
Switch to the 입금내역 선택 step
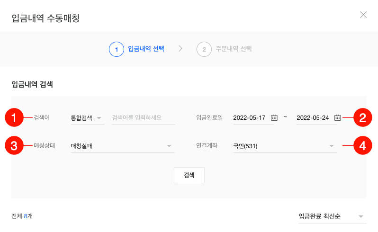click(146, 49)
